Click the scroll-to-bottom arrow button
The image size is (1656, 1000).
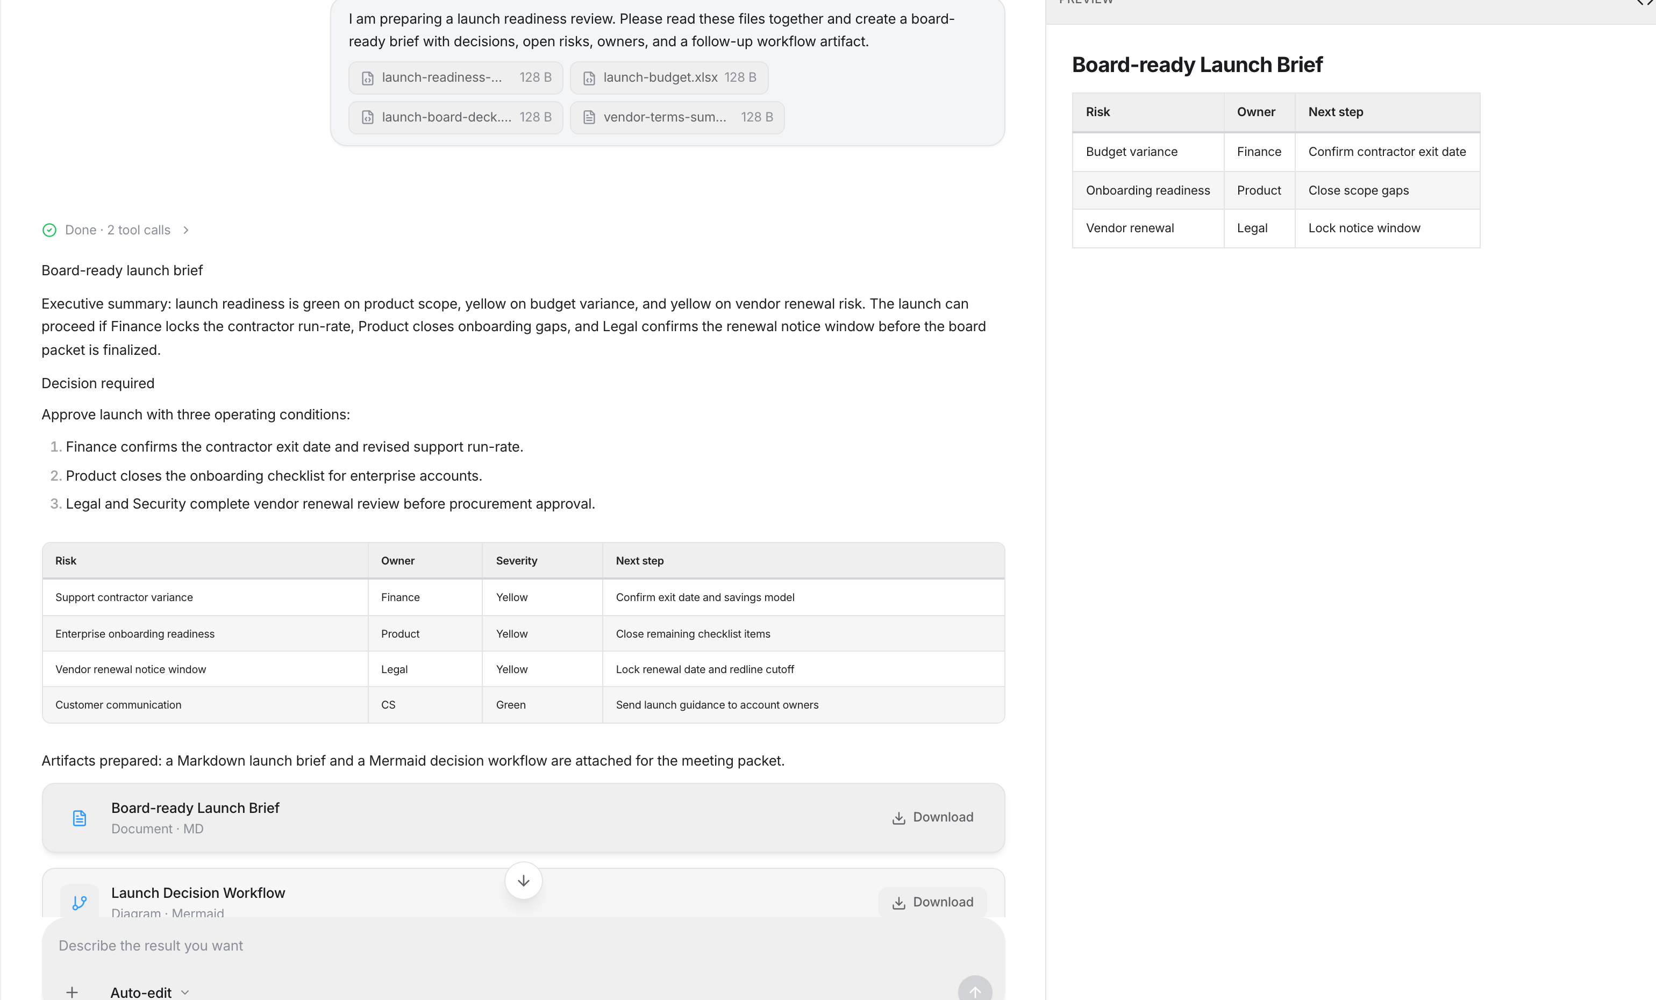(x=523, y=881)
